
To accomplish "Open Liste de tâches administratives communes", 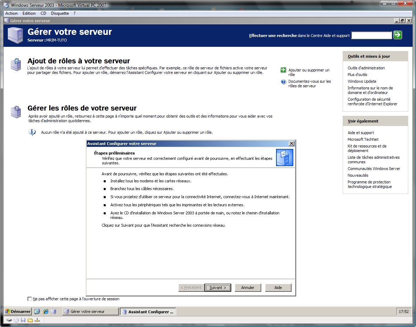I will pyautogui.click(x=374, y=159).
